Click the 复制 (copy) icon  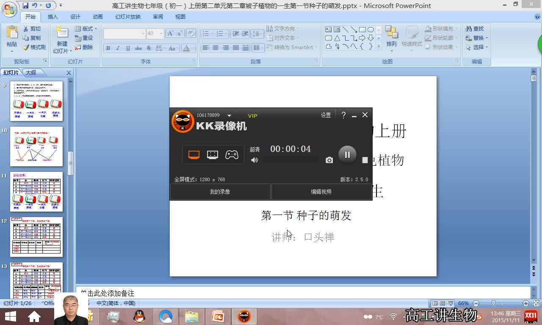(x=26, y=38)
